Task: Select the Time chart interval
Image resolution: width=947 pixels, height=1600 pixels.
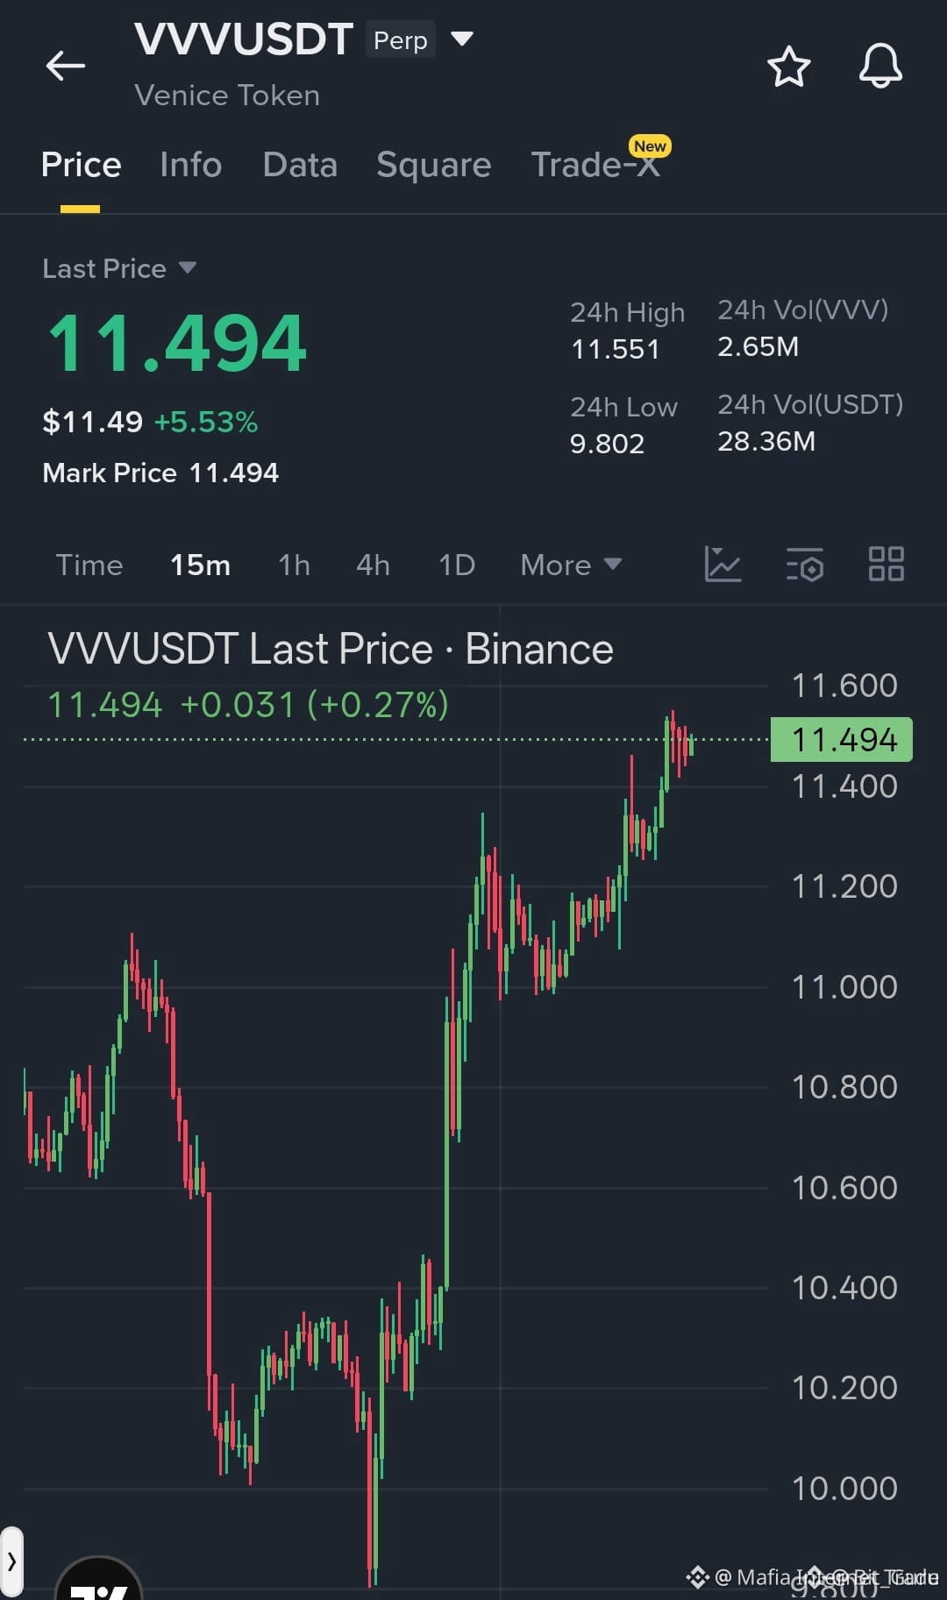Action: tap(89, 565)
